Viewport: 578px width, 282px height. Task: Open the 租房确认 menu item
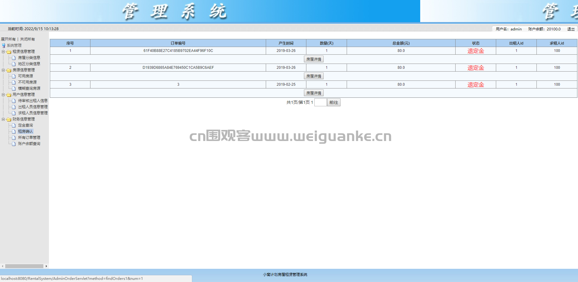coord(26,131)
